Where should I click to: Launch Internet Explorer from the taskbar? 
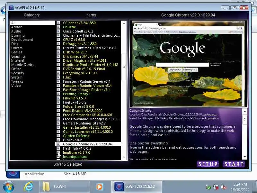point(29,187)
